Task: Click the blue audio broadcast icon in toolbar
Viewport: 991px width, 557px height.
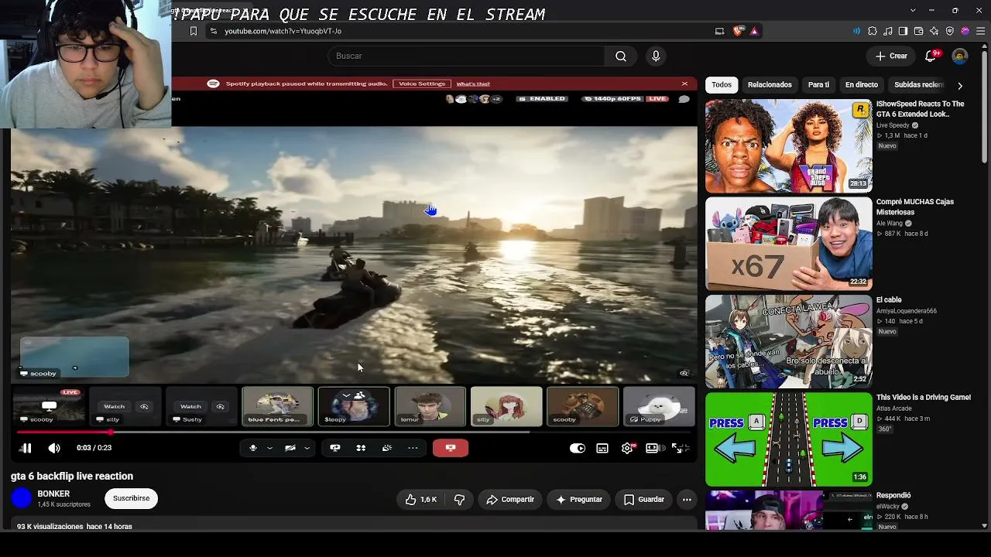Action: (856, 31)
